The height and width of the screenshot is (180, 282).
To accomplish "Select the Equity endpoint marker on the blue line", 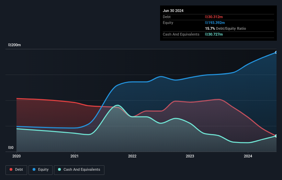I will pos(276,52).
